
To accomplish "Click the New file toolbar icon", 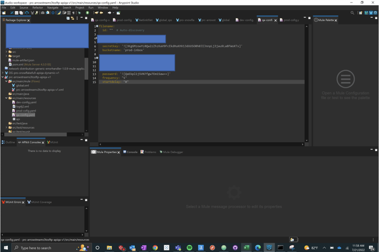I will coord(4,13).
